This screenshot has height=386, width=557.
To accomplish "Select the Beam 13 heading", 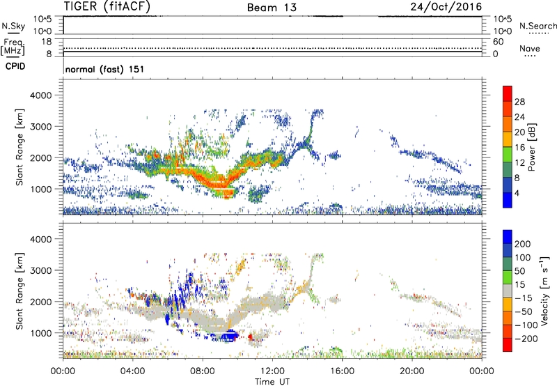I will click(x=272, y=8).
